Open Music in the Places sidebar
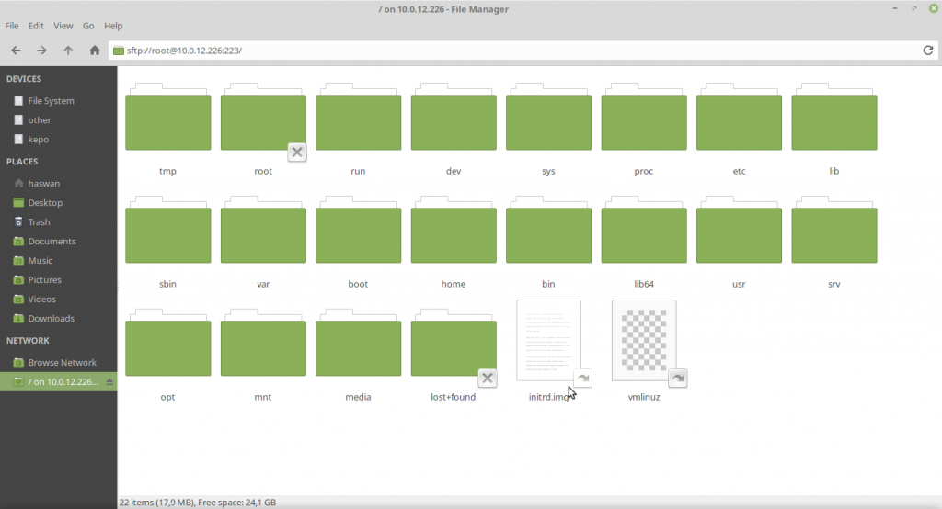The image size is (942, 509). (58, 261)
